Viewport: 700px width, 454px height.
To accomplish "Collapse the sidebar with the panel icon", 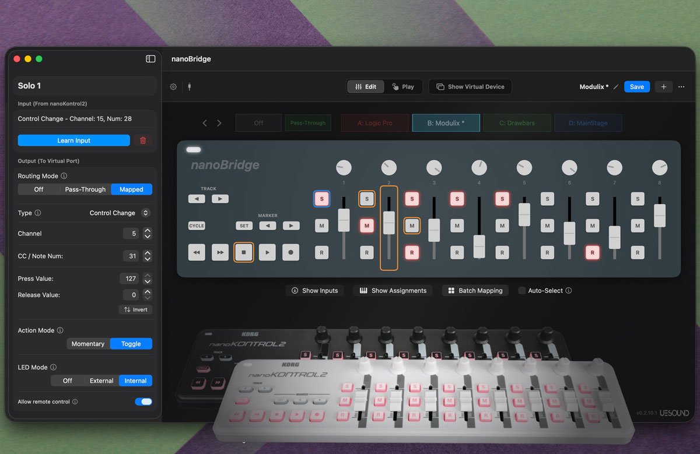I will (150, 59).
